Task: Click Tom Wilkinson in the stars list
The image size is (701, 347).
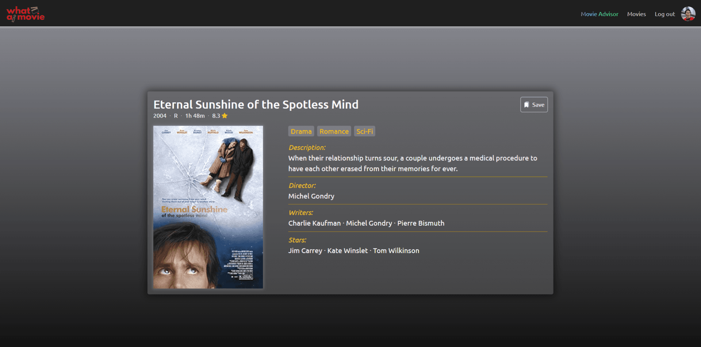Action: point(396,251)
